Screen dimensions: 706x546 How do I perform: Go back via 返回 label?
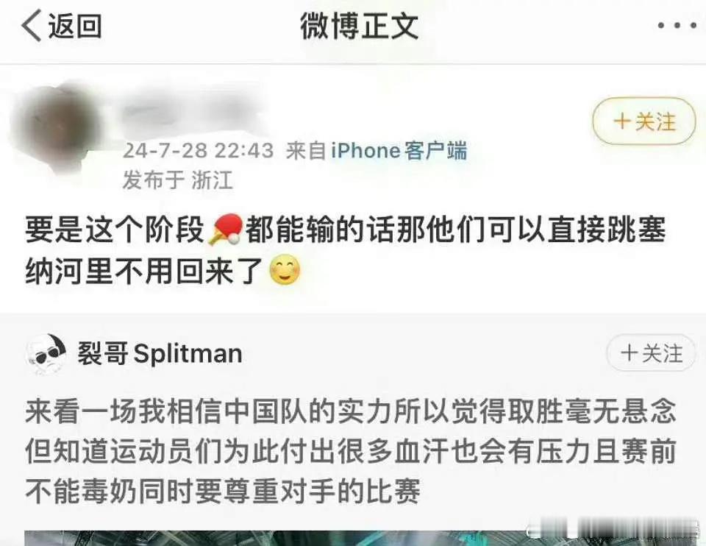pos(75,26)
